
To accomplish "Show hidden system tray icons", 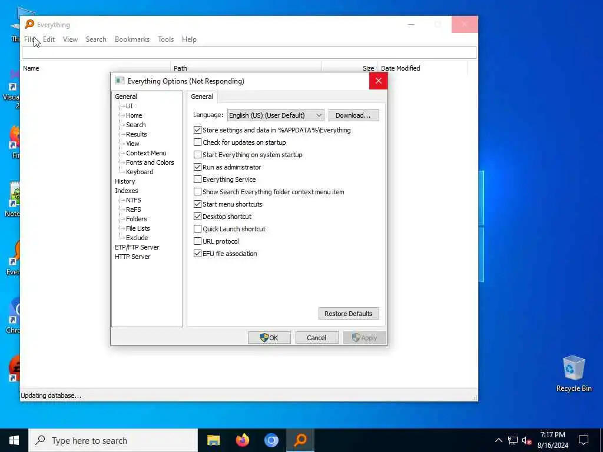I will (x=498, y=440).
